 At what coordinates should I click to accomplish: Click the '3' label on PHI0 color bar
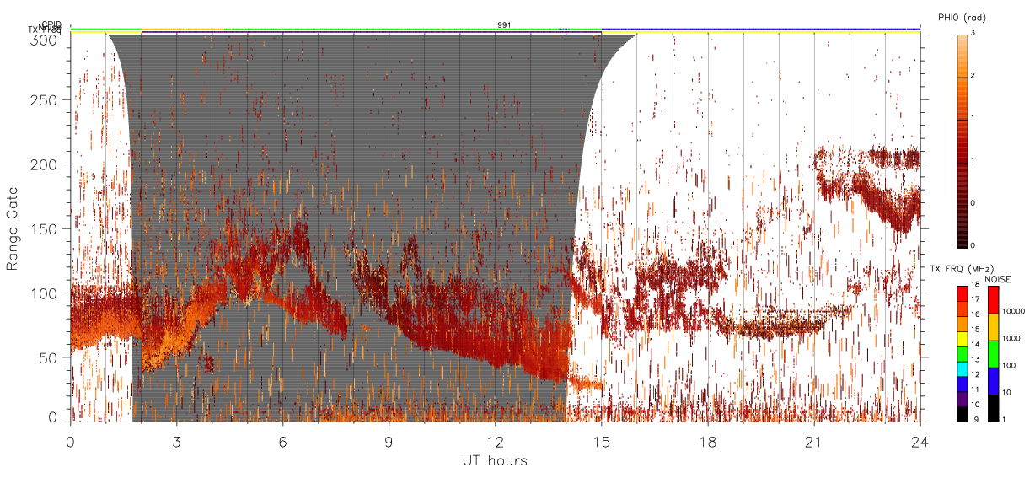point(973,33)
